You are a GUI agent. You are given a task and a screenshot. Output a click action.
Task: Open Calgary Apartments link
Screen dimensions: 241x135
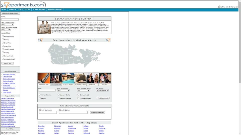coord(8,98)
